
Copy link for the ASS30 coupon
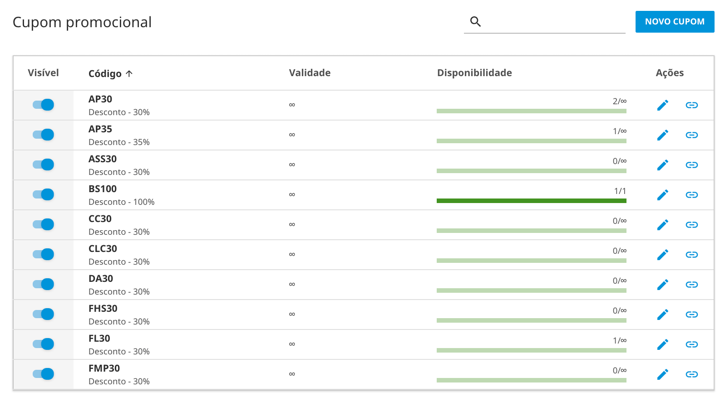[692, 165]
